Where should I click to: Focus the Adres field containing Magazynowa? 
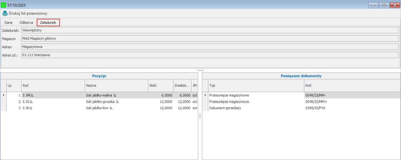pos(209,47)
